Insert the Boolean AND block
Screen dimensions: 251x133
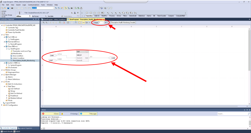123,13
